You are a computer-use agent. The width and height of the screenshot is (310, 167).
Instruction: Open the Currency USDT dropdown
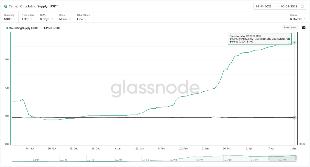(x=9, y=19)
